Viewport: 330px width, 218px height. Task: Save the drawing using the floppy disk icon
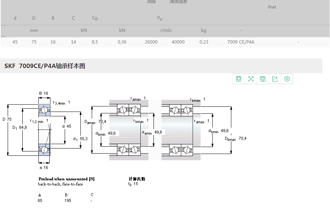(x=263, y=79)
